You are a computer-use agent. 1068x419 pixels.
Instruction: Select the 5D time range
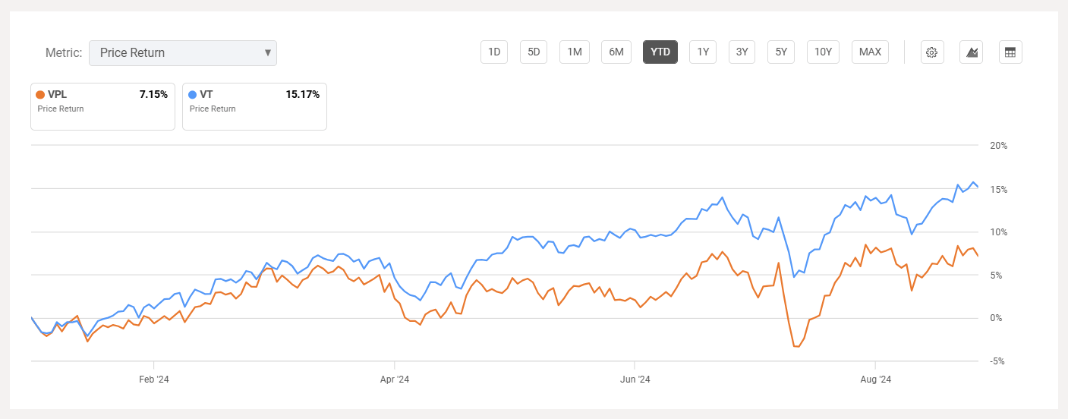(x=534, y=52)
